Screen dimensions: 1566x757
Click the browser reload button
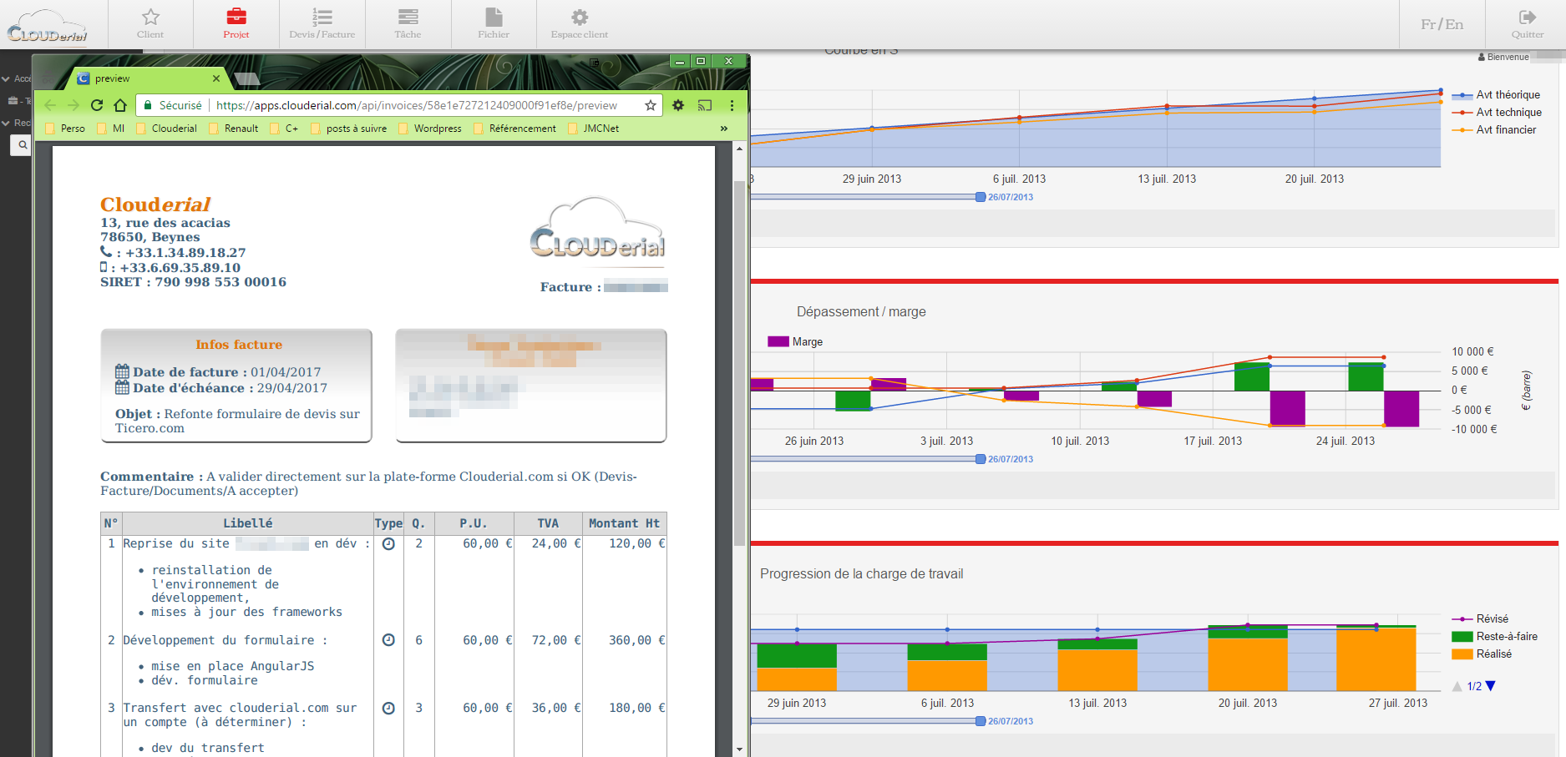pyautogui.click(x=97, y=105)
